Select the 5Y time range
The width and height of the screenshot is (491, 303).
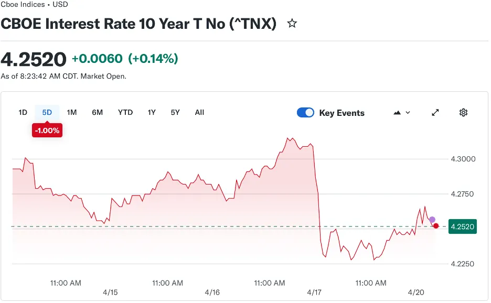pyautogui.click(x=175, y=112)
